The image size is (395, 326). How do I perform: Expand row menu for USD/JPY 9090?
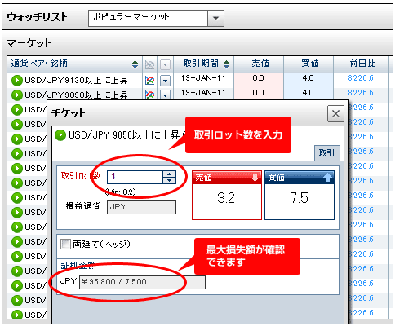165,95
